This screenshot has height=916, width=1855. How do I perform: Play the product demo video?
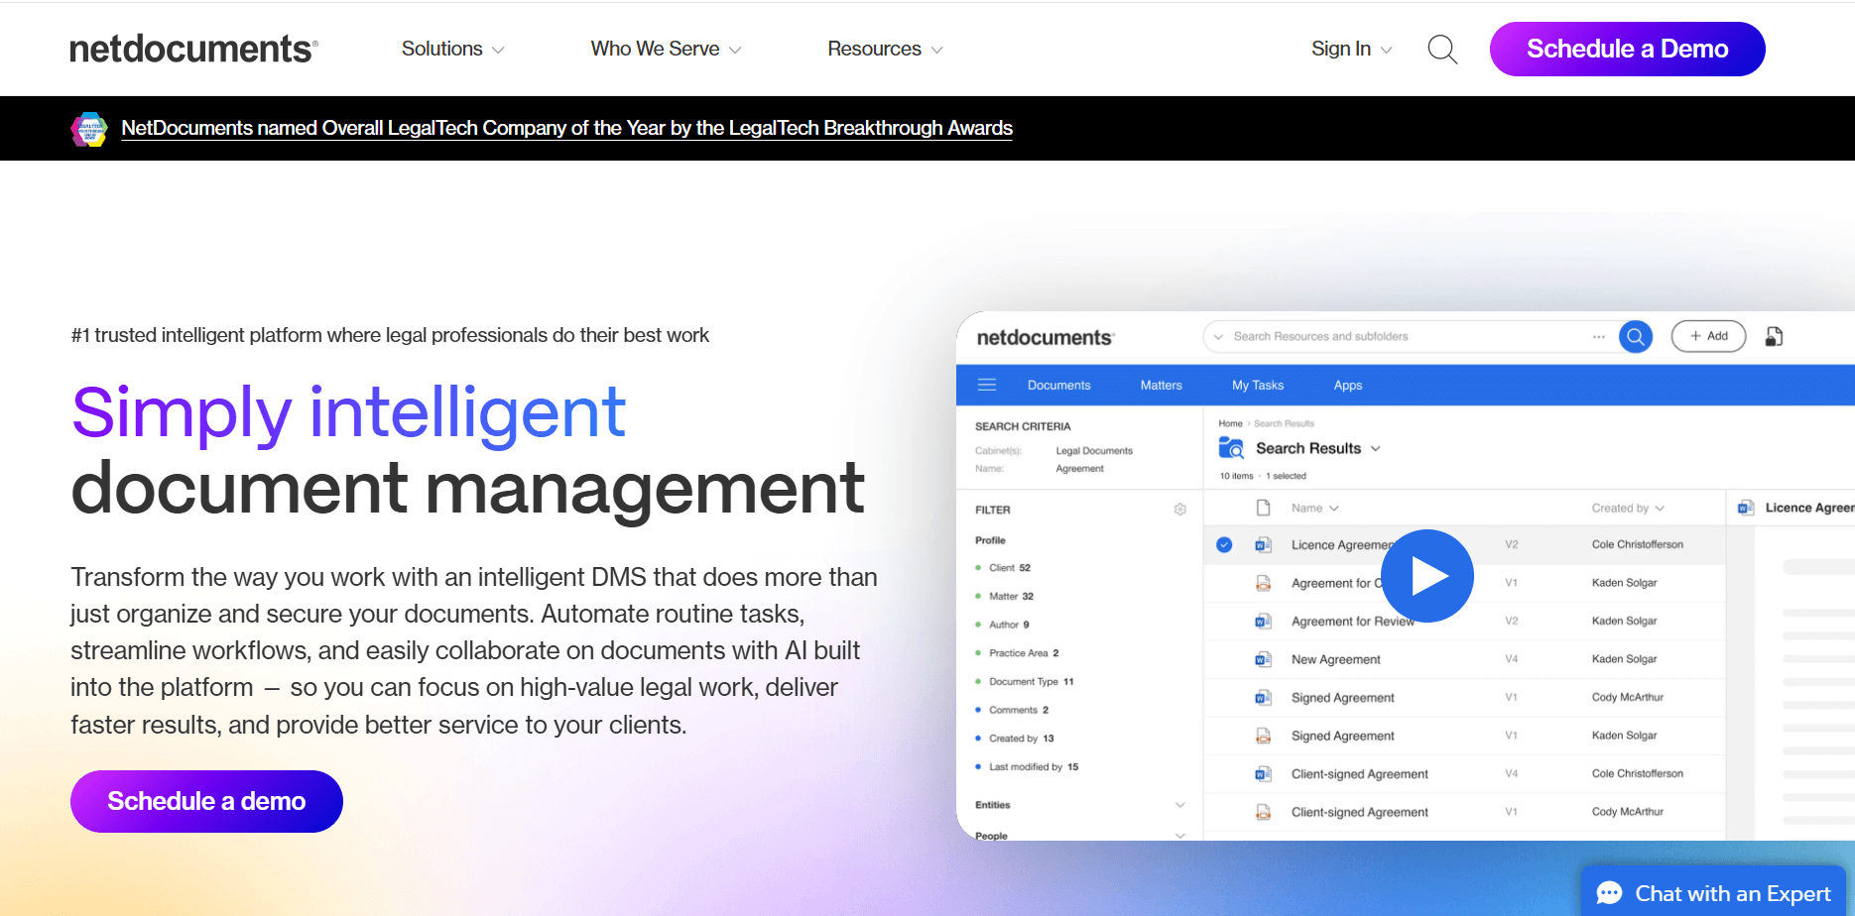(1427, 576)
